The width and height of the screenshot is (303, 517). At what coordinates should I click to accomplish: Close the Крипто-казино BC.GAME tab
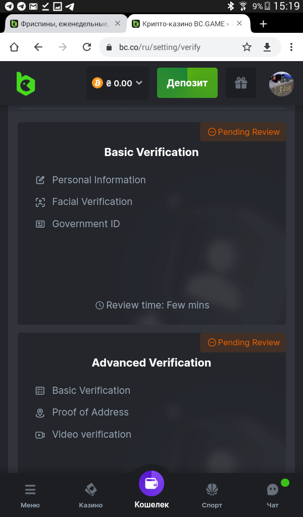tap(239, 24)
